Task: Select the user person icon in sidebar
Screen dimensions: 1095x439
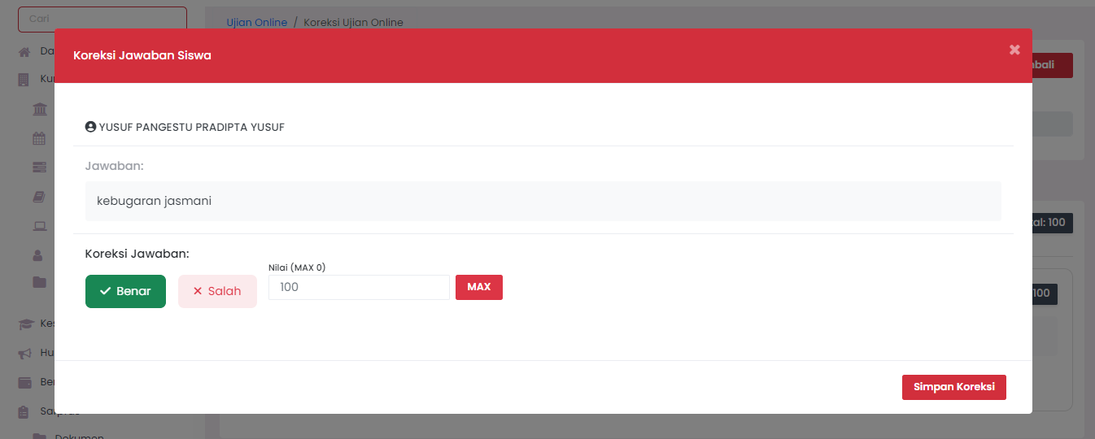Action: 39,255
